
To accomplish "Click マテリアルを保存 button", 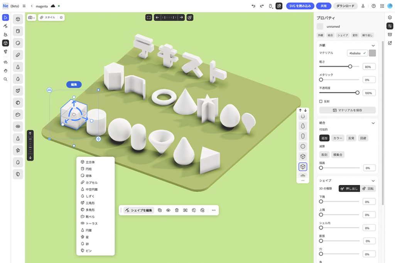I will (x=348, y=110).
